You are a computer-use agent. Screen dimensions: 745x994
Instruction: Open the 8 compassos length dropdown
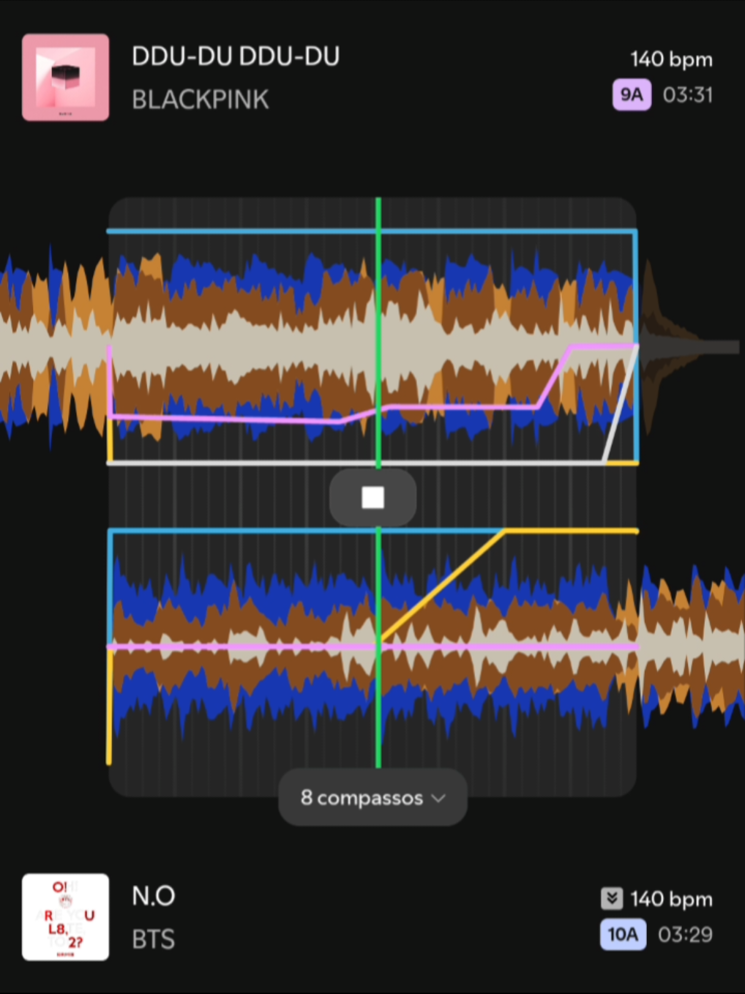pyautogui.click(x=372, y=797)
